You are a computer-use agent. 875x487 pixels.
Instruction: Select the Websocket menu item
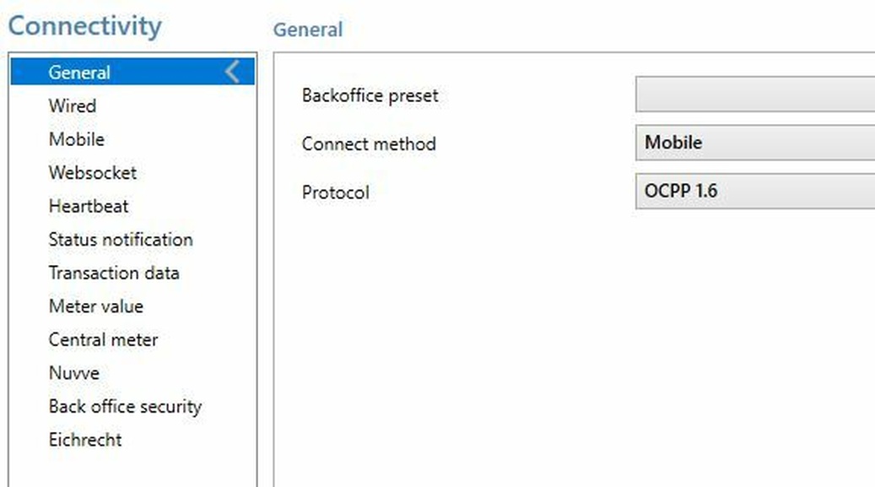(93, 173)
